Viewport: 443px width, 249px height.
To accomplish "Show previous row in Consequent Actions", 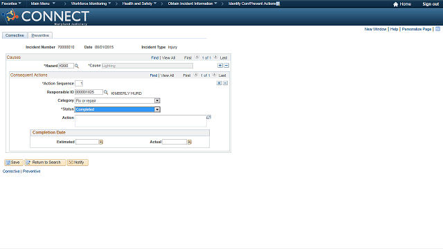I will 196,75.
